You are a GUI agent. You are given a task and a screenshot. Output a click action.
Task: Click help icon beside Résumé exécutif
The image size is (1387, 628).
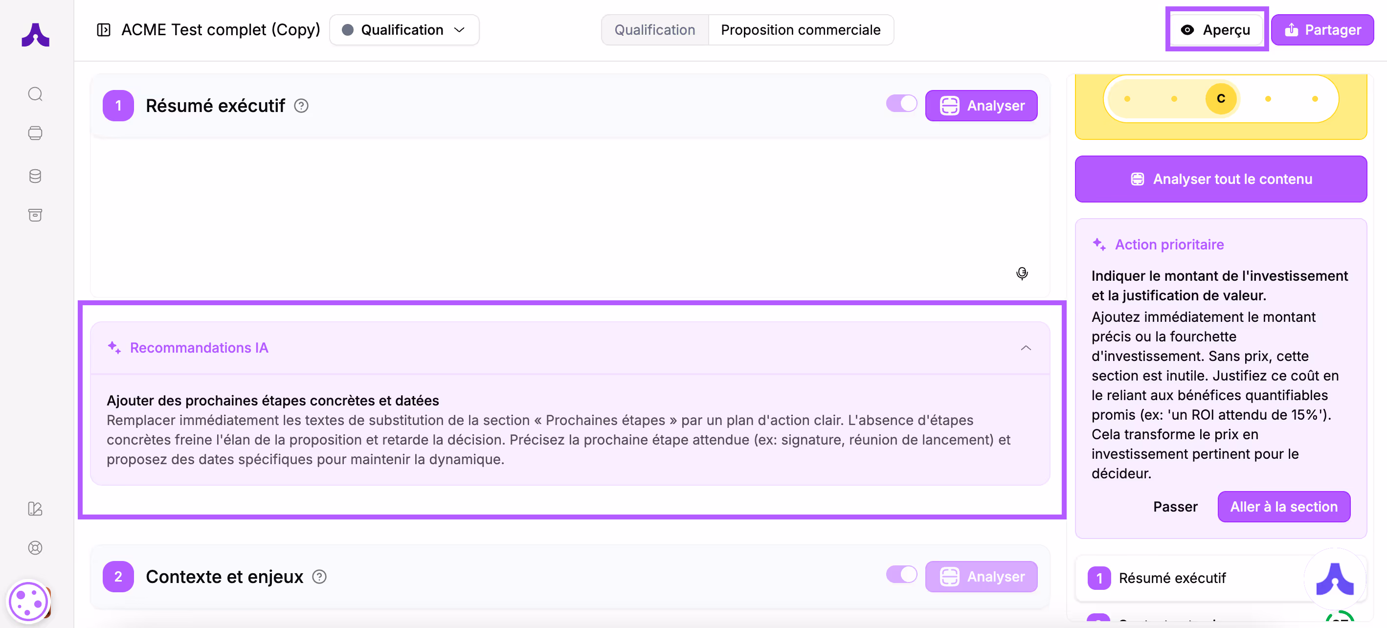click(301, 106)
